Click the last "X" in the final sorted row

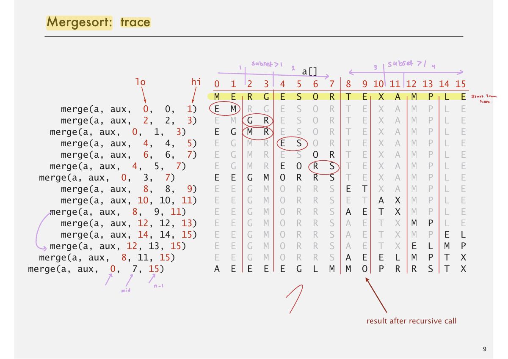pyautogui.click(x=464, y=269)
